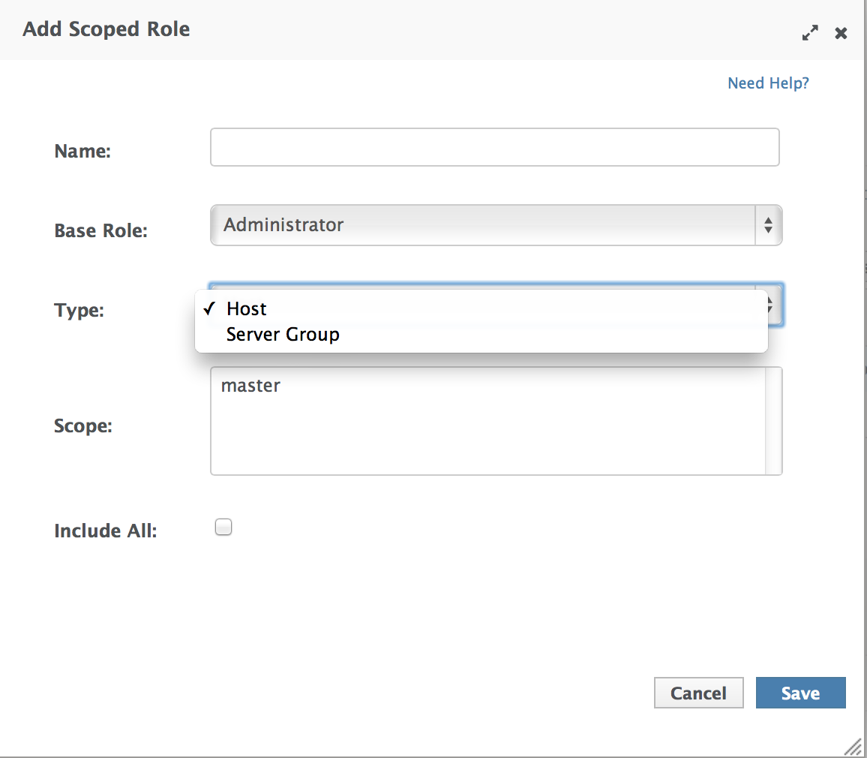
Task: Open the Administrator Base Role dropdown
Action: (484, 225)
